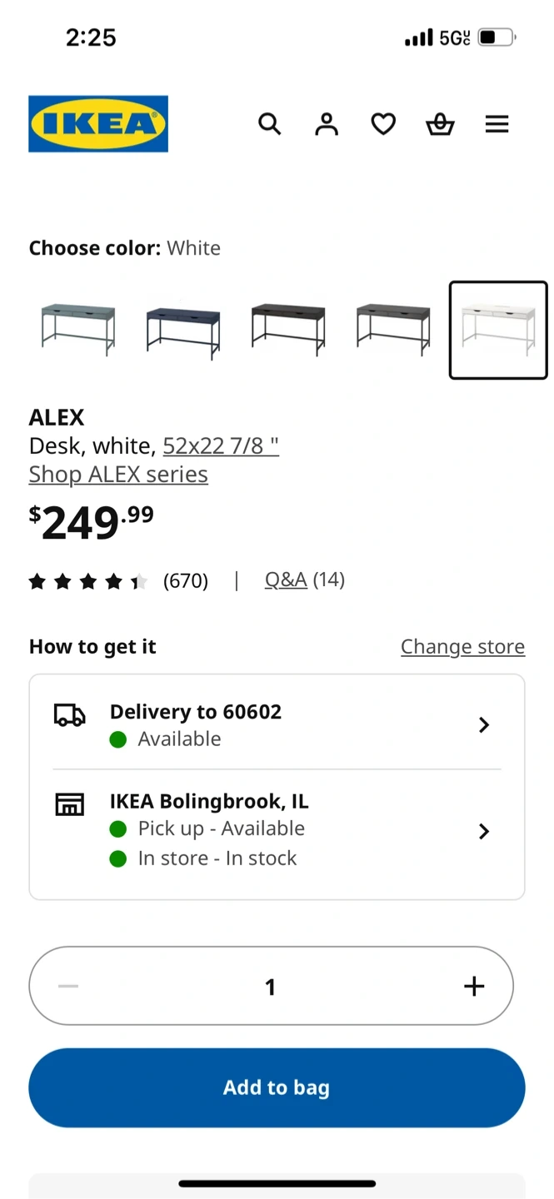View favorites via the heart icon
This screenshot has height=1199, width=554.
point(383,124)
